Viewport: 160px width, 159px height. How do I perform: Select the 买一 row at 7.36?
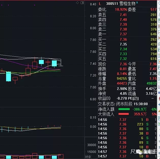point(127,39)
